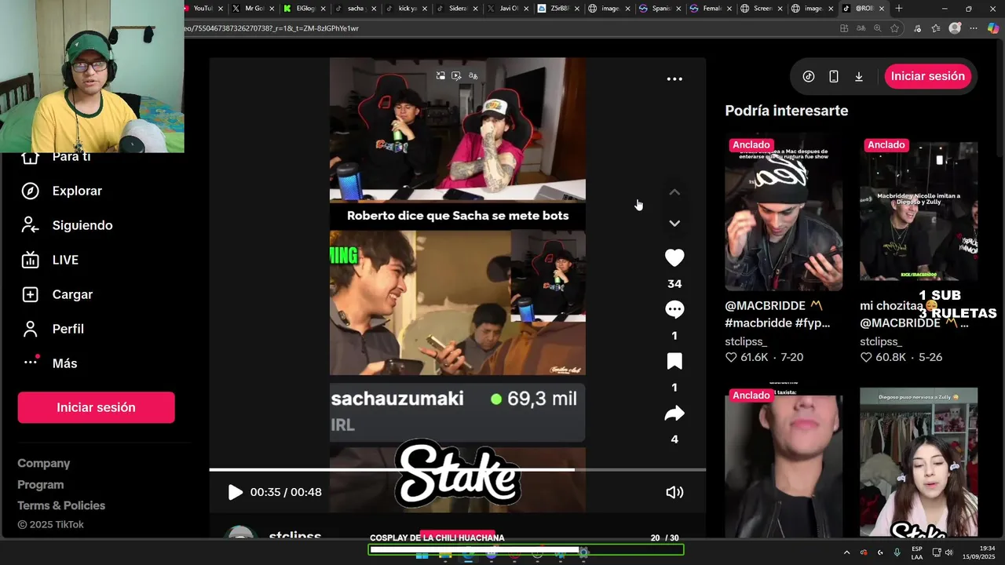Like the video with heart icon
1005x565 pixels.
tap(674, 258)
